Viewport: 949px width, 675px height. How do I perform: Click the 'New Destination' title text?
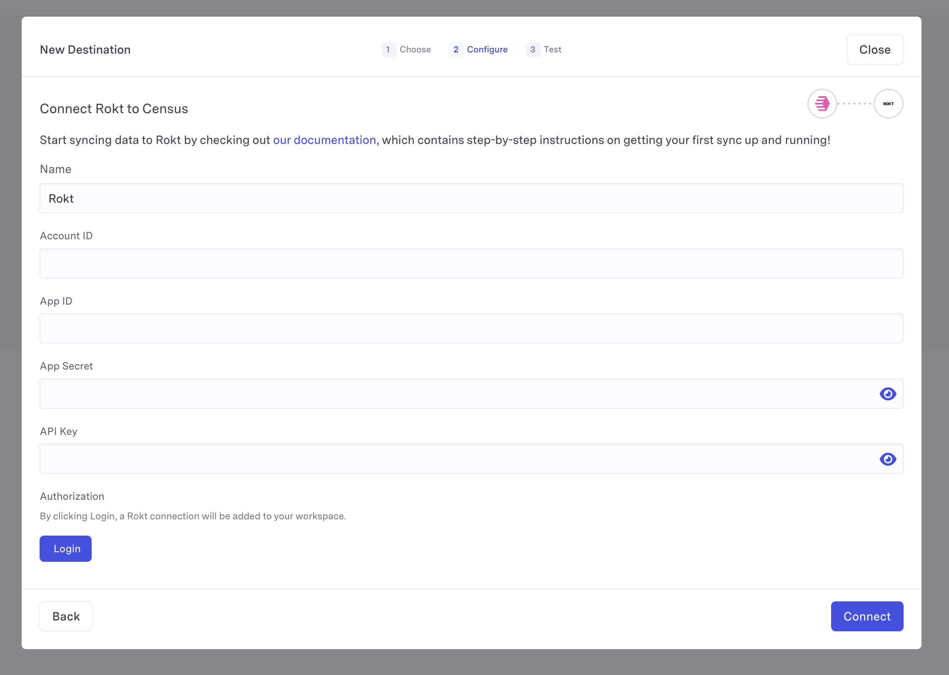coord(85,50)
